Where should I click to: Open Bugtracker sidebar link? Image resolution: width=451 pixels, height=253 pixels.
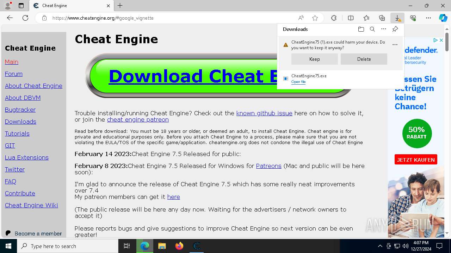coord(20,110)
